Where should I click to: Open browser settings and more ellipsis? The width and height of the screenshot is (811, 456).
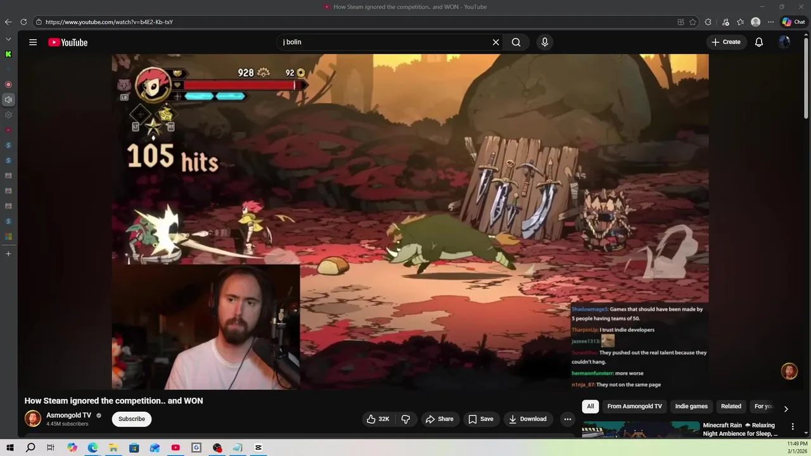(x=770, y=22)
